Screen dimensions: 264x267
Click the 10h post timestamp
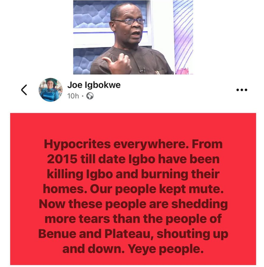73,96
